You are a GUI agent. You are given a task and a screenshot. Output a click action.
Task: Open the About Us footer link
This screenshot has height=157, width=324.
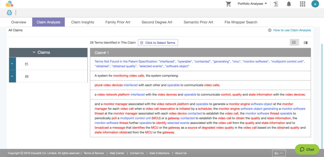coord(181,153)
